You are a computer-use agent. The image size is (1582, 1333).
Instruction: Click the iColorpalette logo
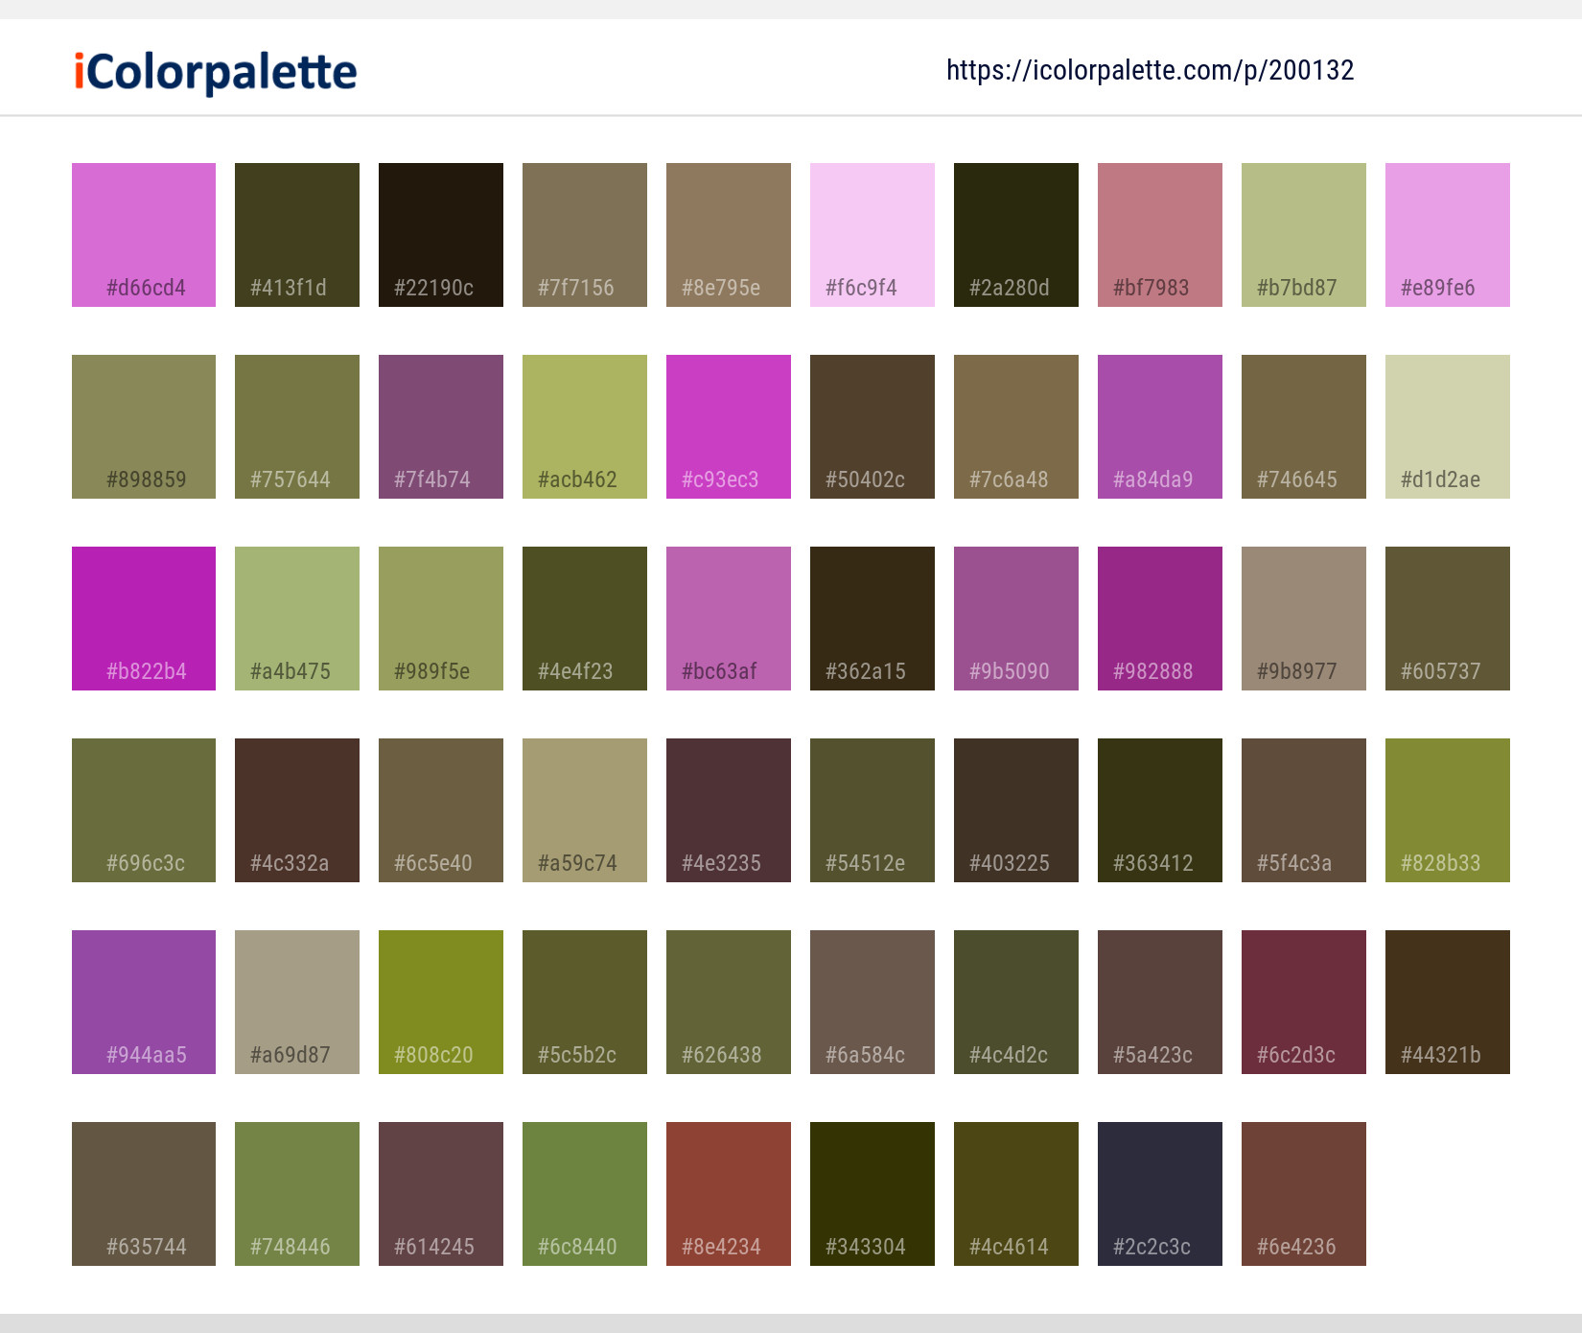pos(213,72)
